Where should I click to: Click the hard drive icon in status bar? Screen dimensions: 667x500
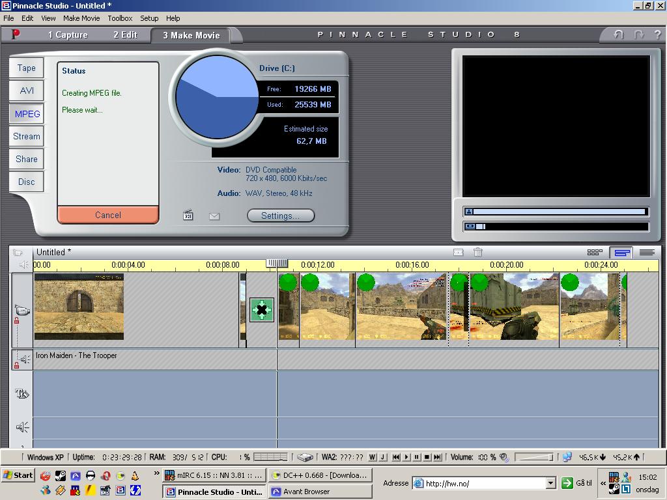tap(305, 458)
